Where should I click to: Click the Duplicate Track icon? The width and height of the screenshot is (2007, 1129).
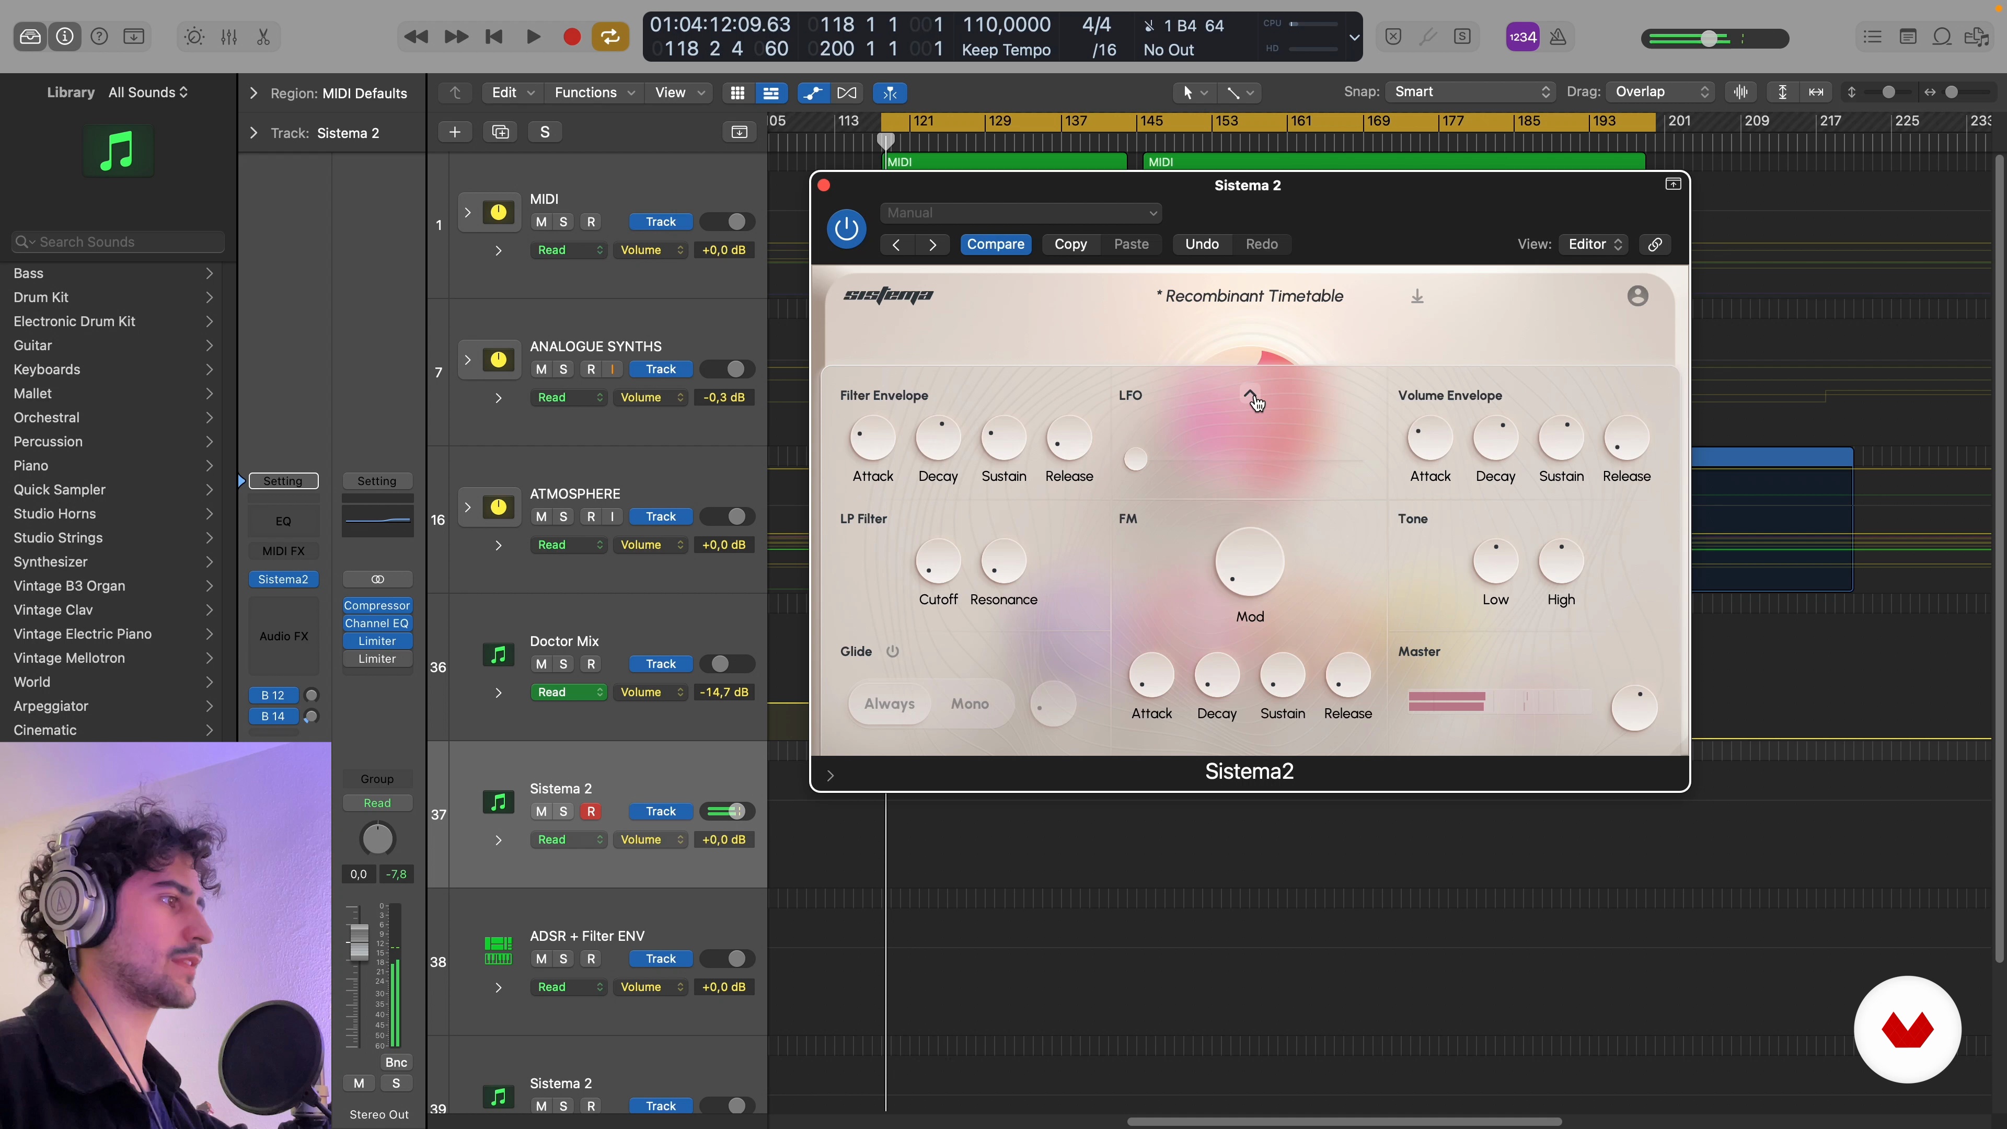click(500, 132)
